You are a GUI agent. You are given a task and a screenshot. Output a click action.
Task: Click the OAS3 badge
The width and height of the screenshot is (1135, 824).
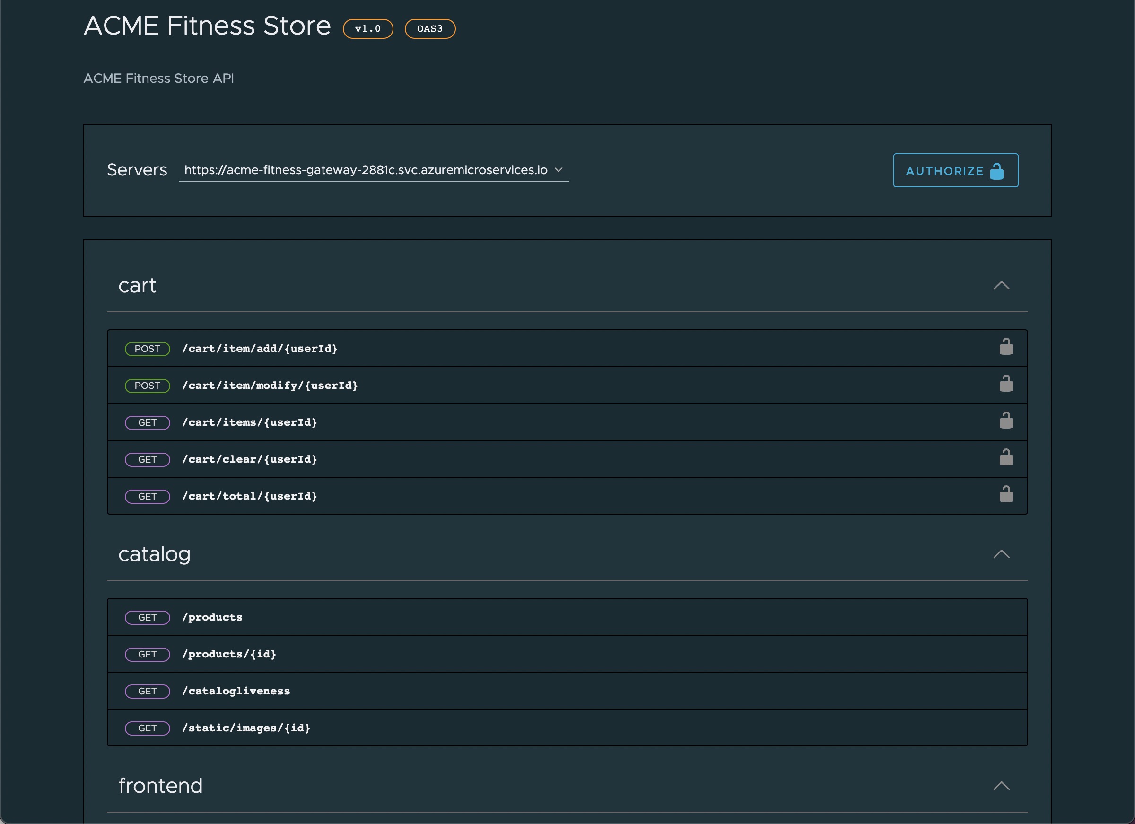(430, 28)
